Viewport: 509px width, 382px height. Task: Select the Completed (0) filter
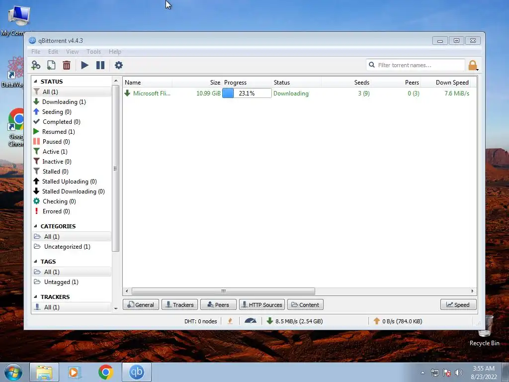(72, 122)
